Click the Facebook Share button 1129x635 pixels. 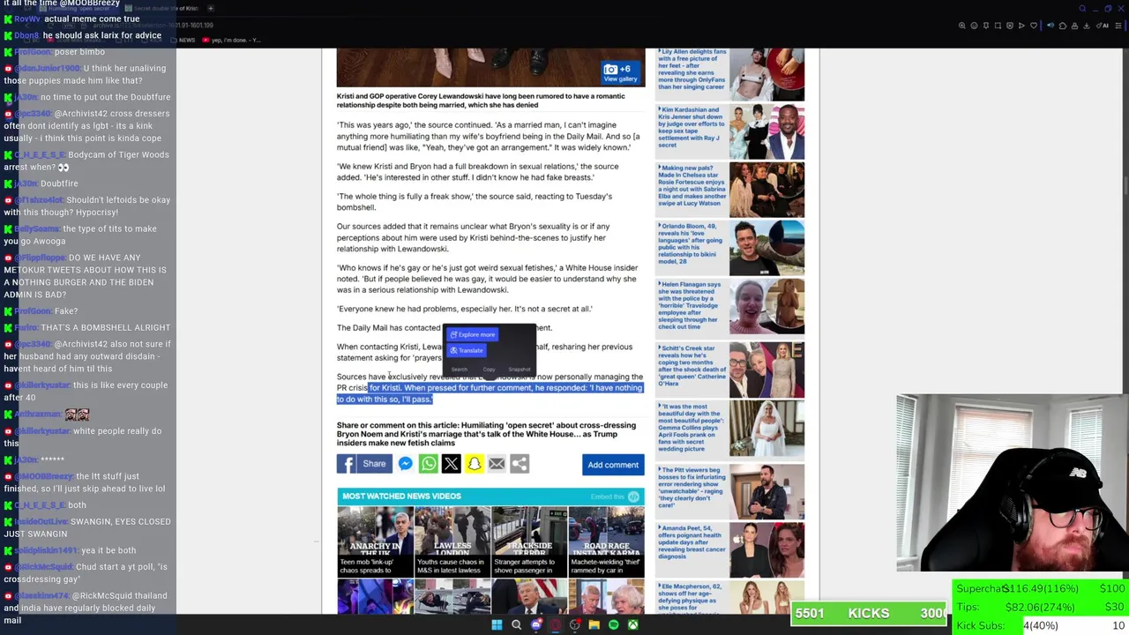click(364, 464)
